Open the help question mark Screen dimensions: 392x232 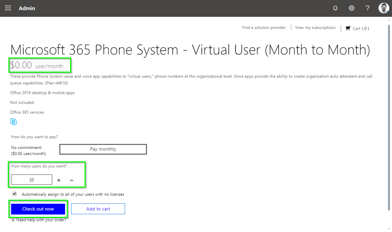point(367,8)
